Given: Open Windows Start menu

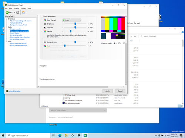Looking at the screenshot, I should click(x=3, y=135).
